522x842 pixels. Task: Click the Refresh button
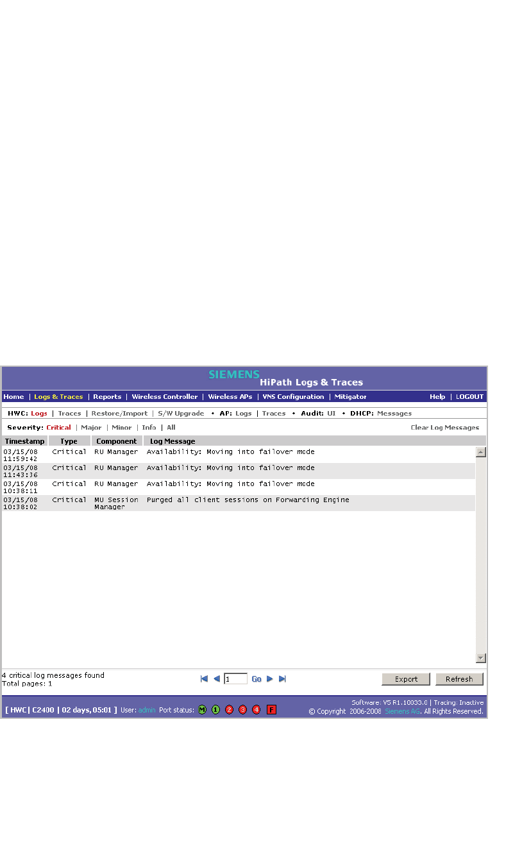459,679
